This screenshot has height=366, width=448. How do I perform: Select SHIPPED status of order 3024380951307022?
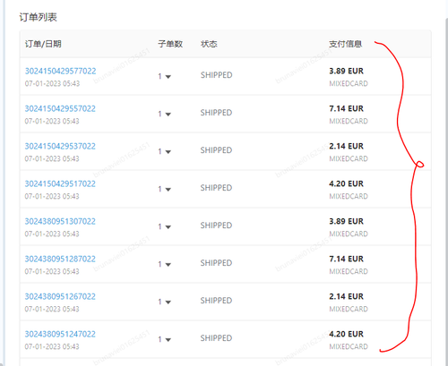[216, 226]
